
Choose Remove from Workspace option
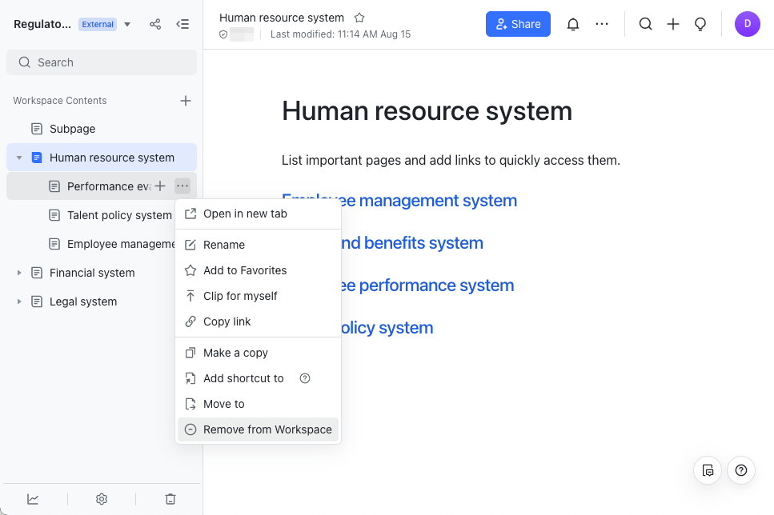(259, 429)
